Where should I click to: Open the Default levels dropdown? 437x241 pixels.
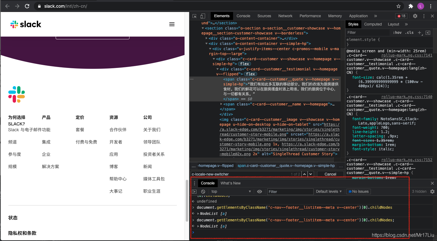[329, 192]
